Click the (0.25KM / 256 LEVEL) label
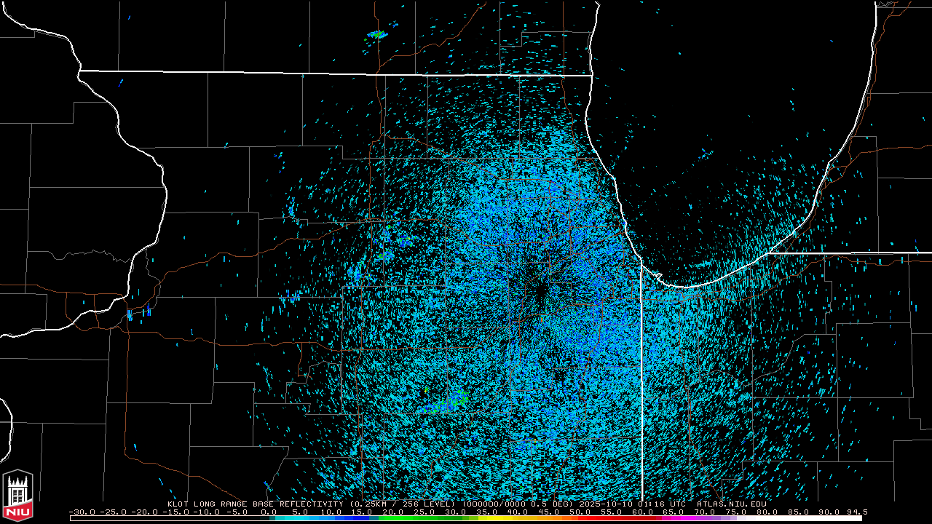The height and width of the screenshot is (524, 932). click(402, 504)
